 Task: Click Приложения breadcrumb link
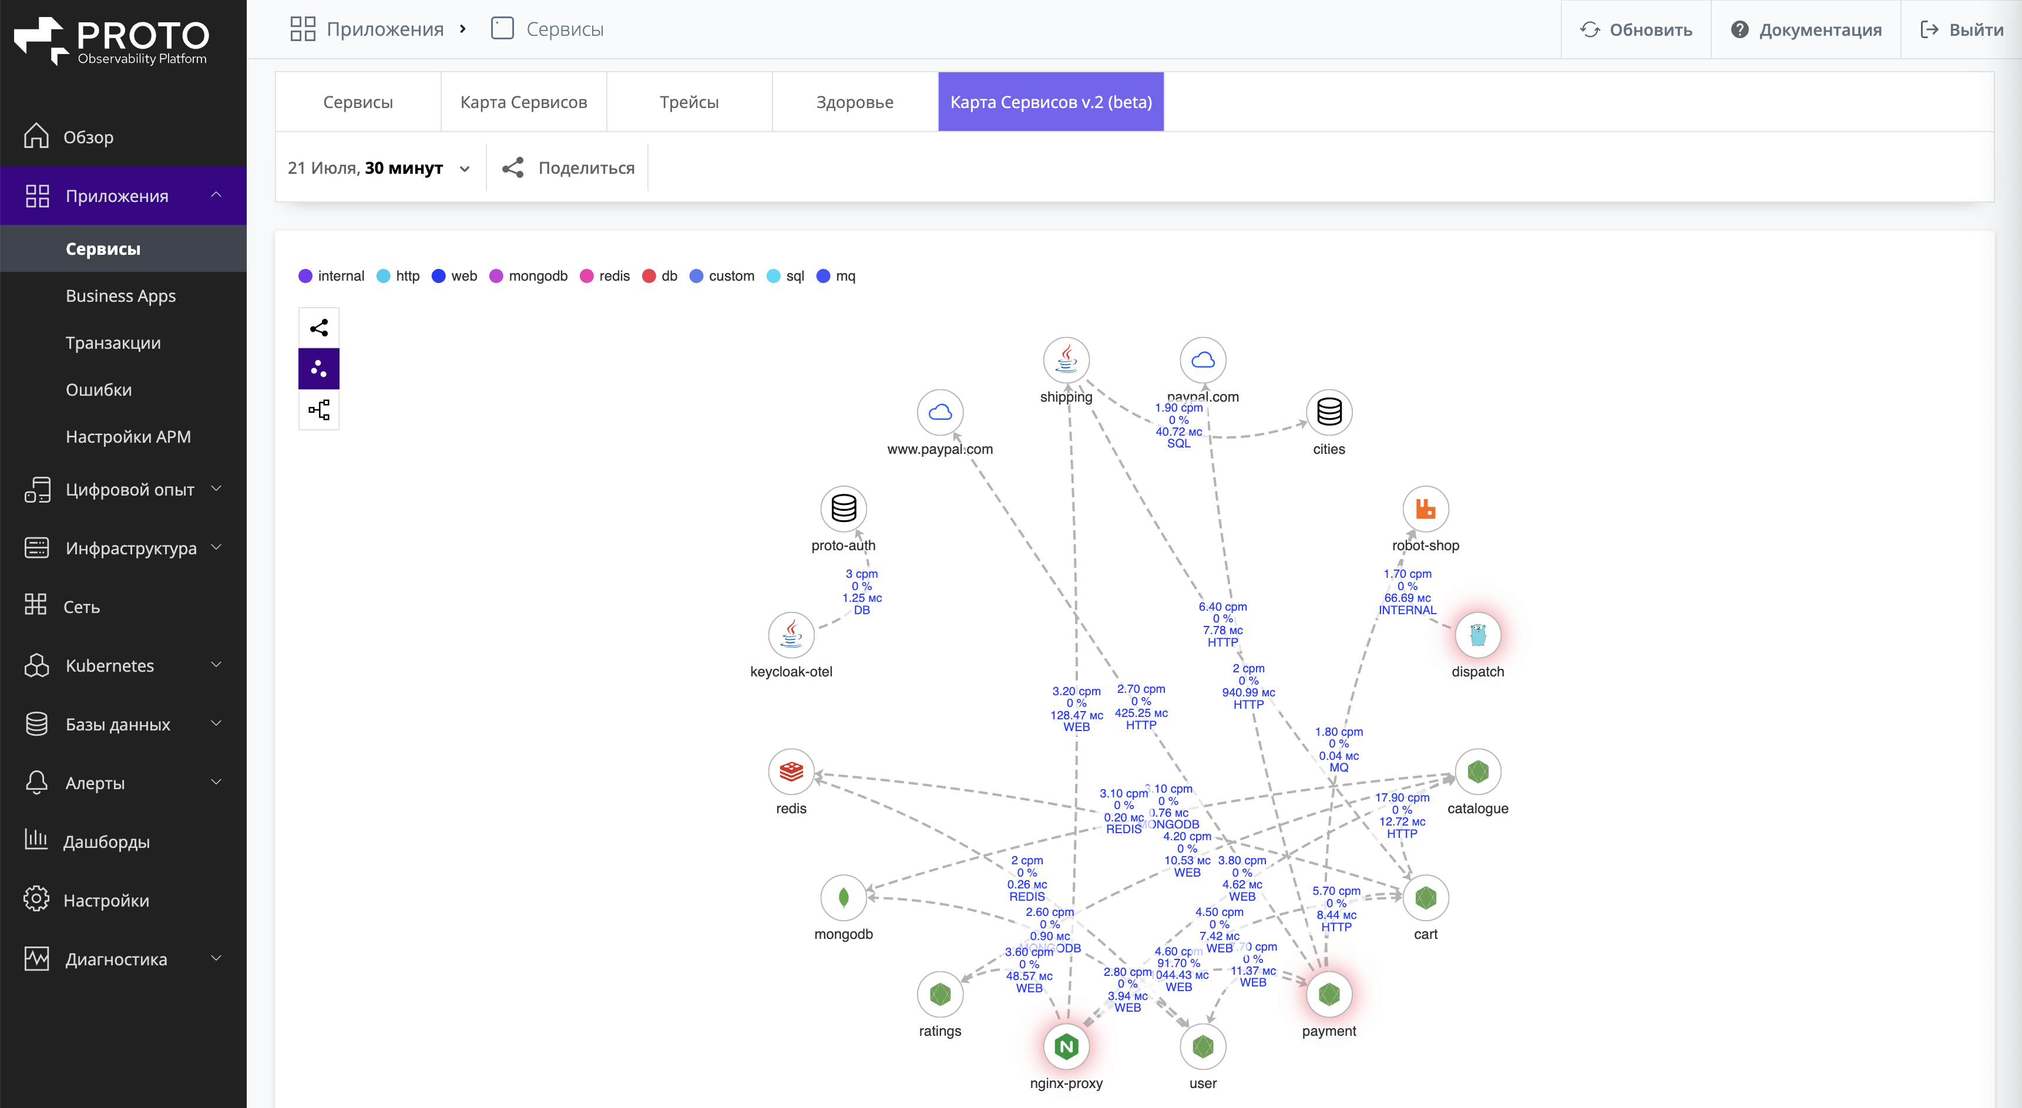(367, 30)
